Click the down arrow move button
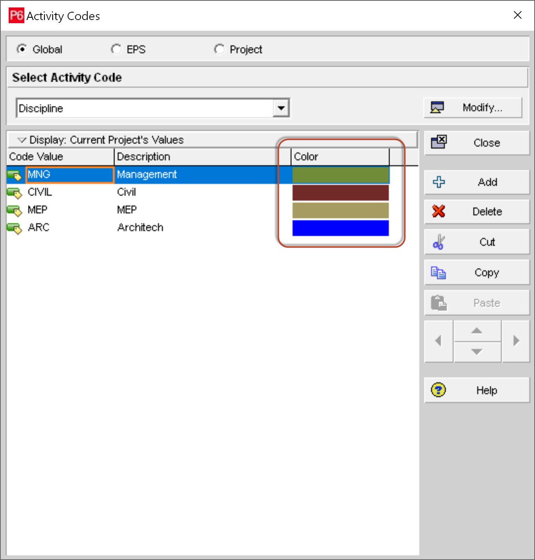This screenshot has height=560, width=535. pos(477,352)
